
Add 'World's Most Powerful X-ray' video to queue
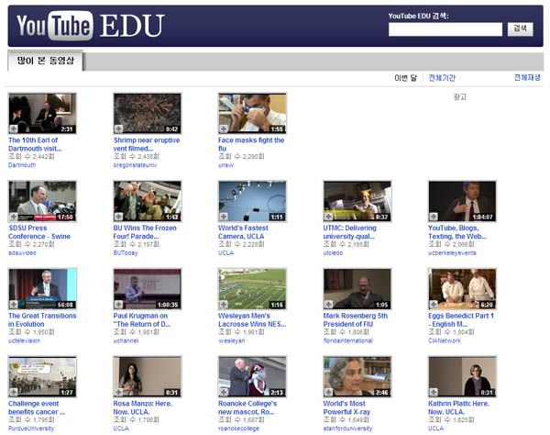[328, 392]
